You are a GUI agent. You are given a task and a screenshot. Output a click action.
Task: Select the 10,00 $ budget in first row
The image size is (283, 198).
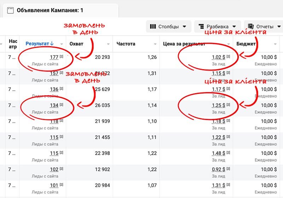[268, 57]
